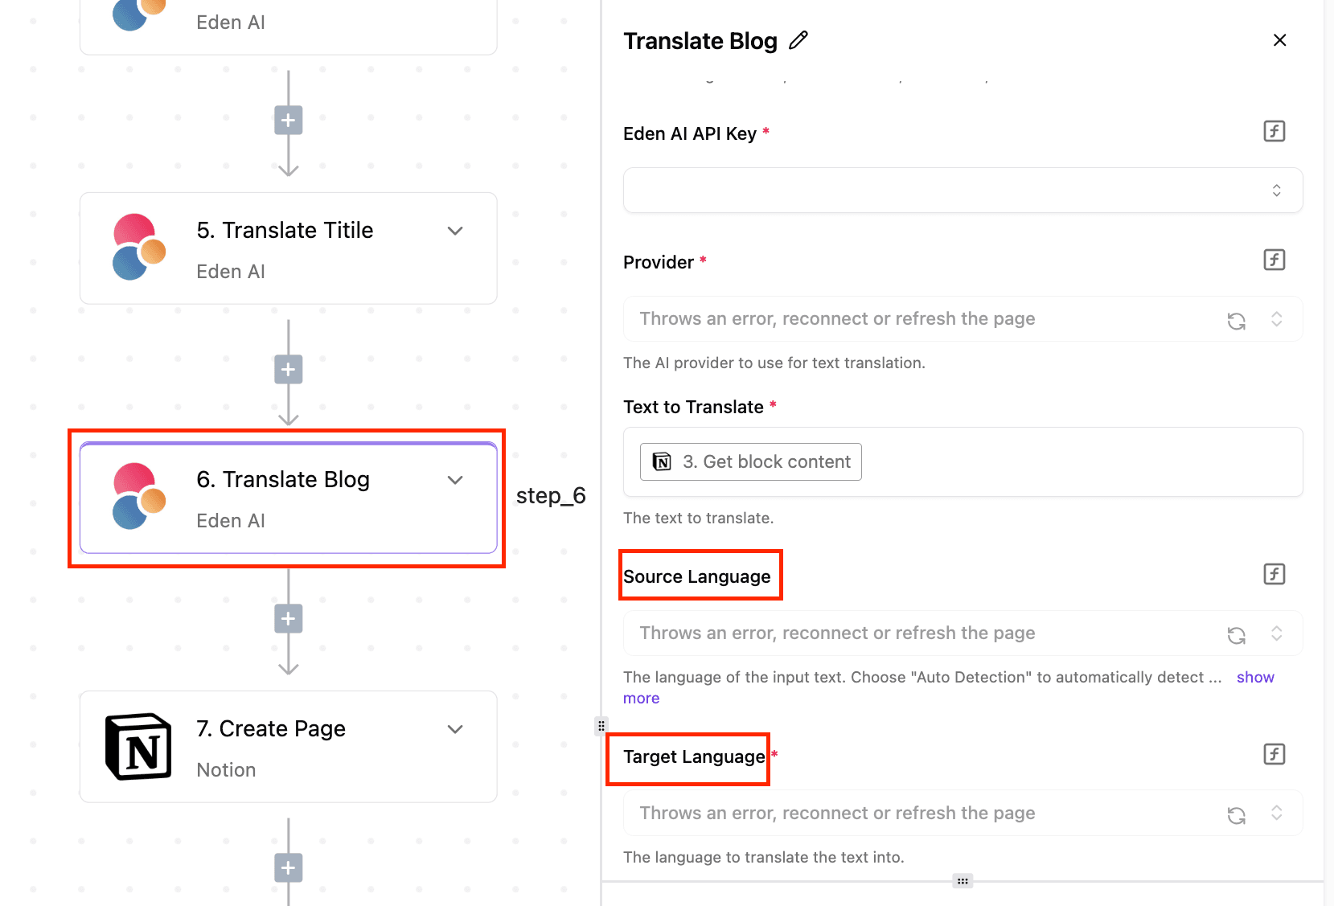Toggle dynamic value for Target Language
Image resolution: width=1334 pixels, height=906 pixels.
(1274, 754)
